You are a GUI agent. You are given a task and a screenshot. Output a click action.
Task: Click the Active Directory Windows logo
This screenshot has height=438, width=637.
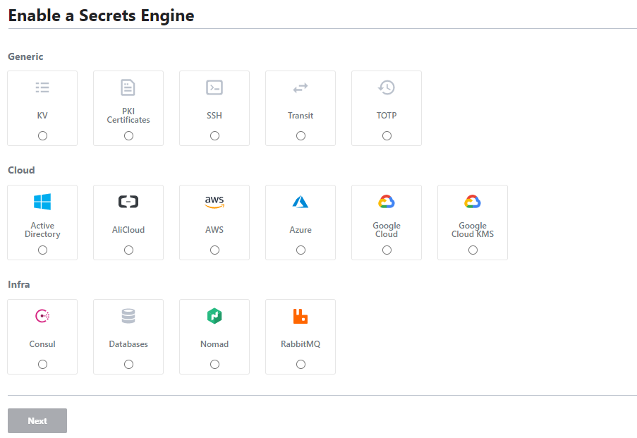42,202
